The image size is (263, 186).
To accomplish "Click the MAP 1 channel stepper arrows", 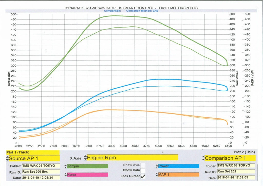I will (157, 175).
